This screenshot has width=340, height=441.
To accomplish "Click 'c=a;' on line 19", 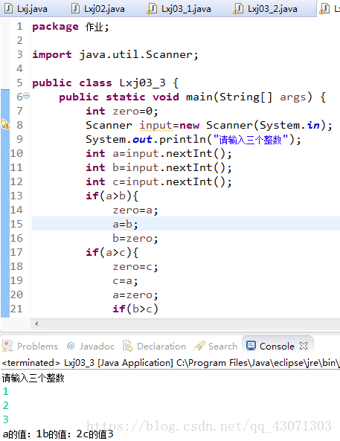I will [125, 280].
